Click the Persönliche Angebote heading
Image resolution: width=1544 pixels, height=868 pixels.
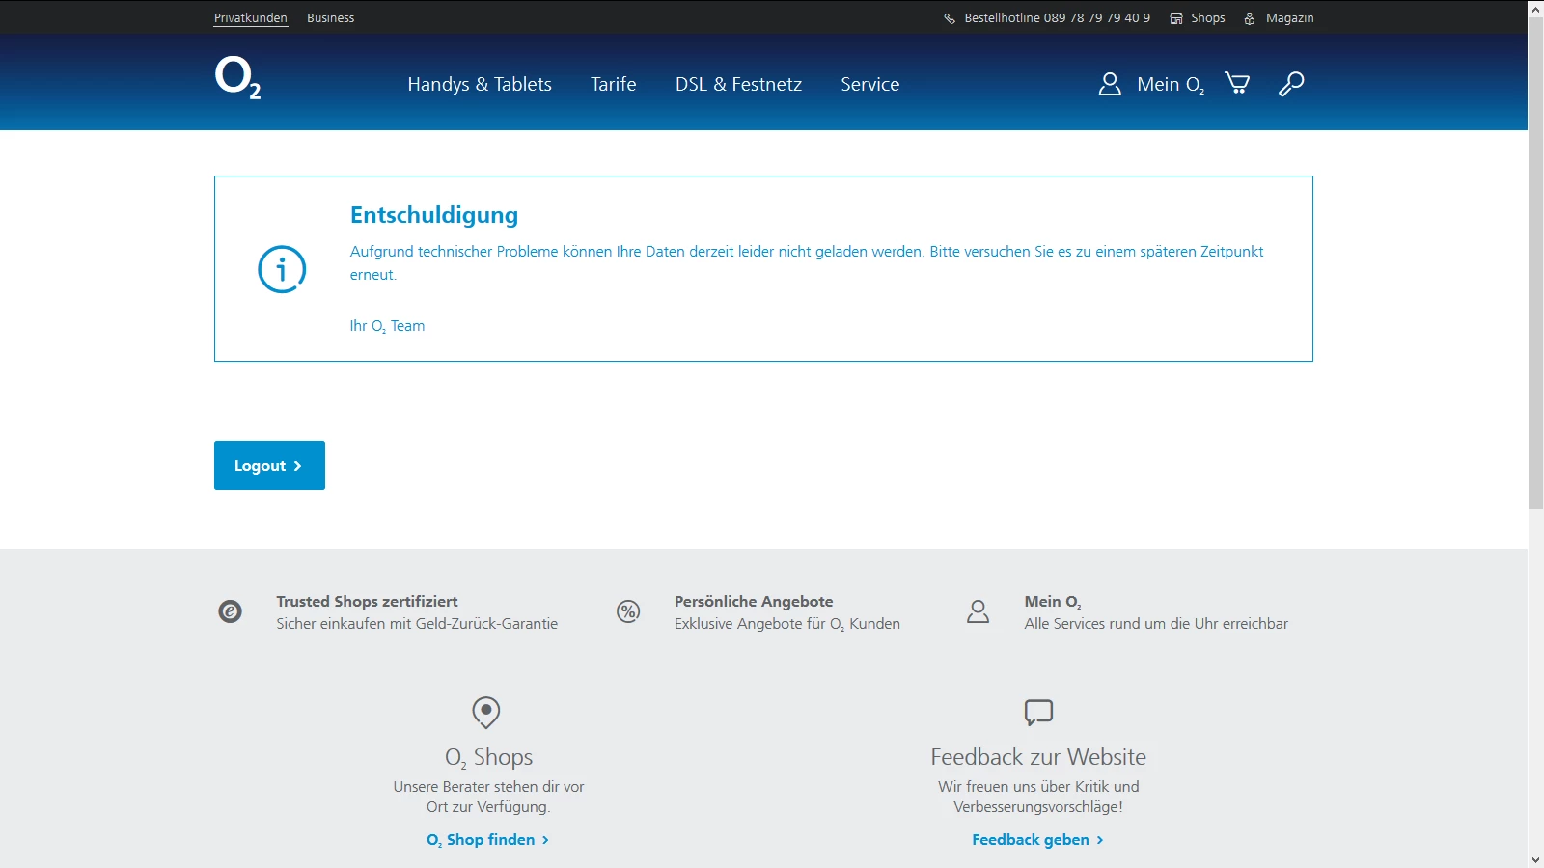coord(754,602)
